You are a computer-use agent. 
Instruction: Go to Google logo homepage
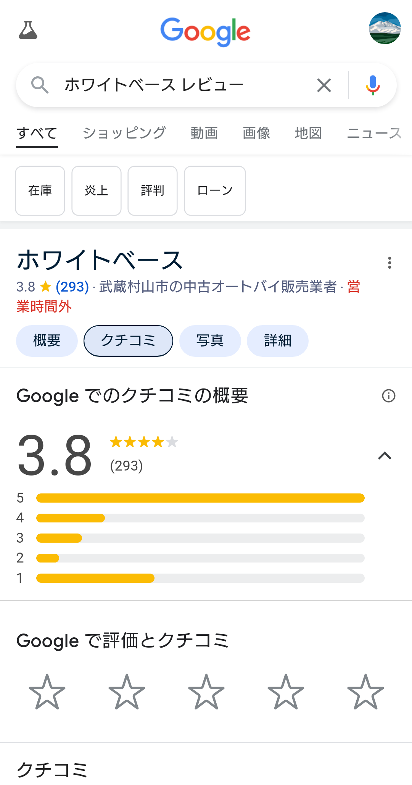(x=206, y=32)
